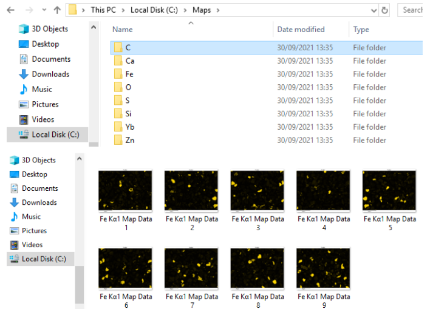Refresh the Maps folder view
The image size is (433, 309).
(384, 10)
